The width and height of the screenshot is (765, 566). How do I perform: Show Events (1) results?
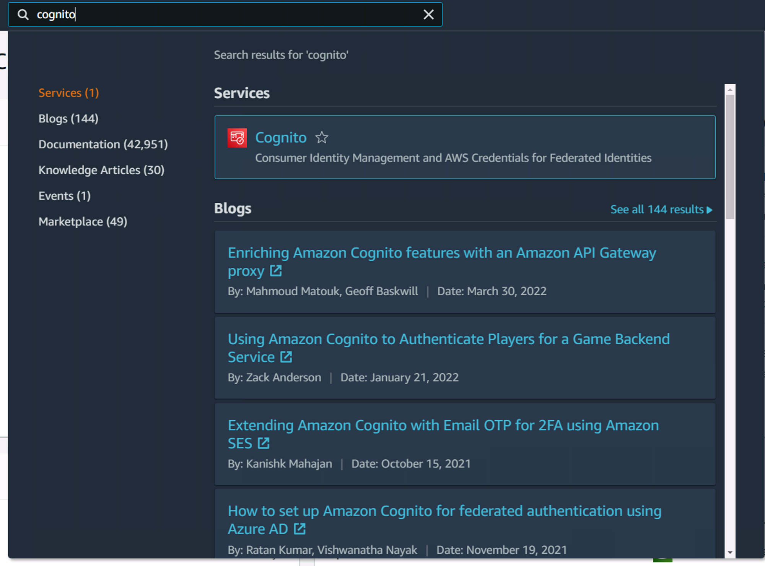click(65, 196)
